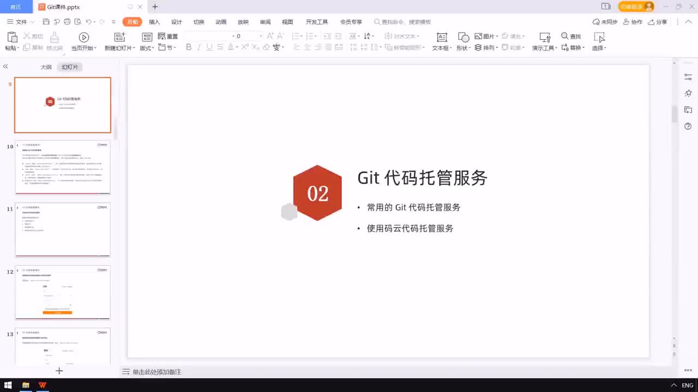Click the Picture (图片) icon
This screenshot has height=392, width=698.
(478, 36)
